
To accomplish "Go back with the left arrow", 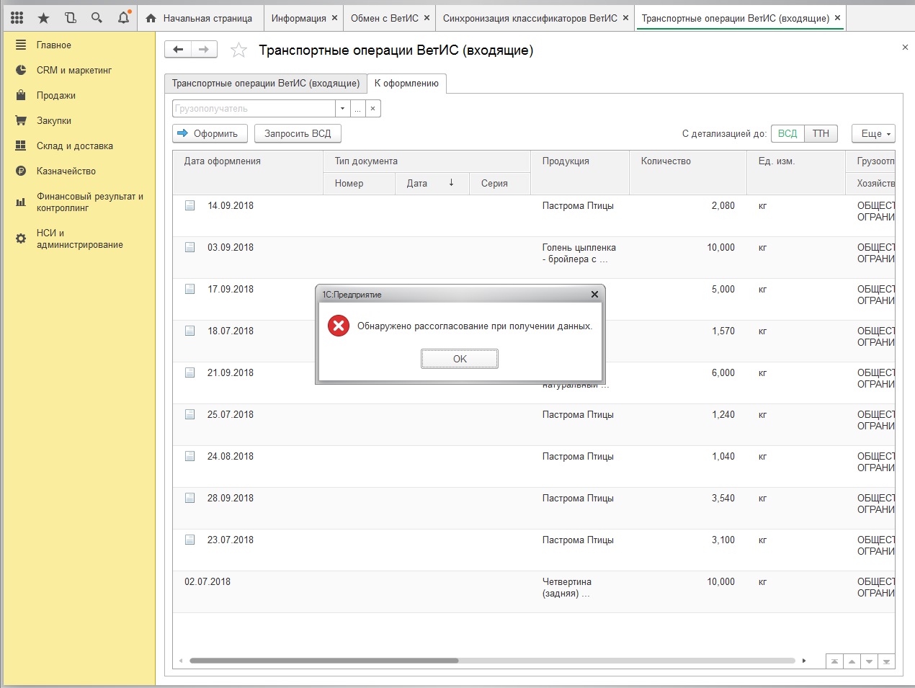I will (x=179, y=50).
